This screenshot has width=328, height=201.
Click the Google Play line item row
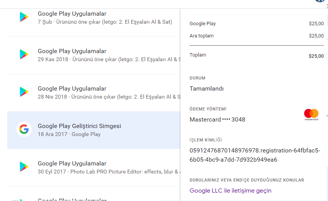point(256,23)
